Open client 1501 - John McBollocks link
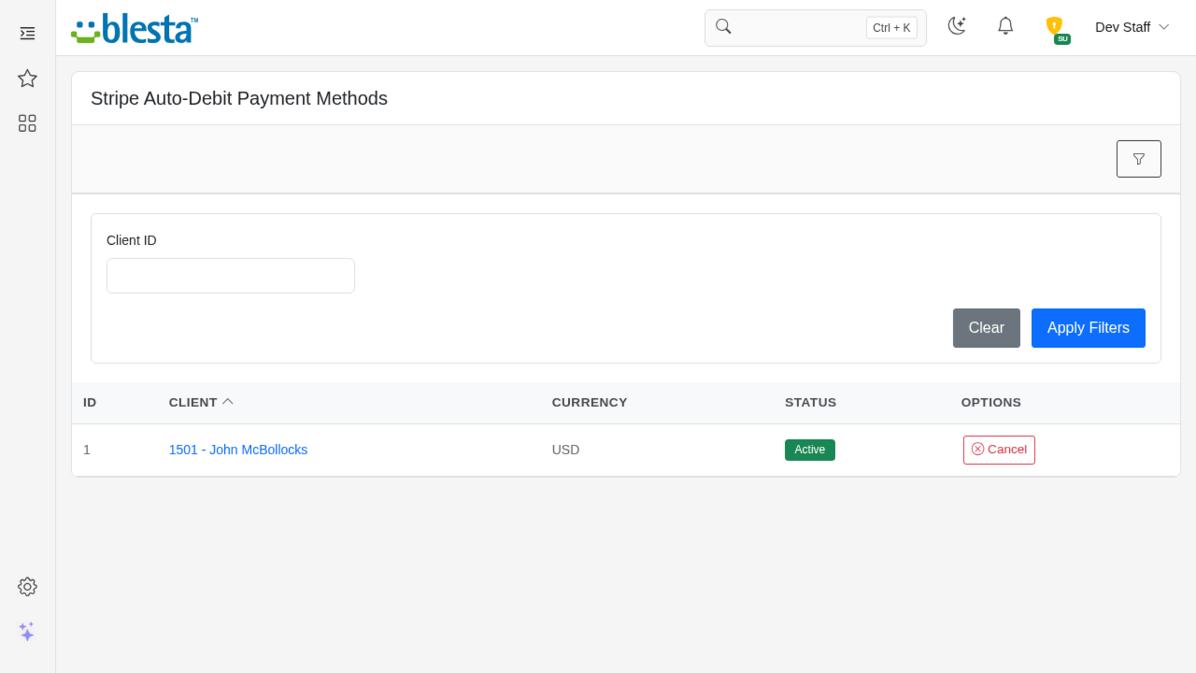Image resolution: width=1196 pixels, height=673 pixels. pyautogui.click(x=238, y=450)
